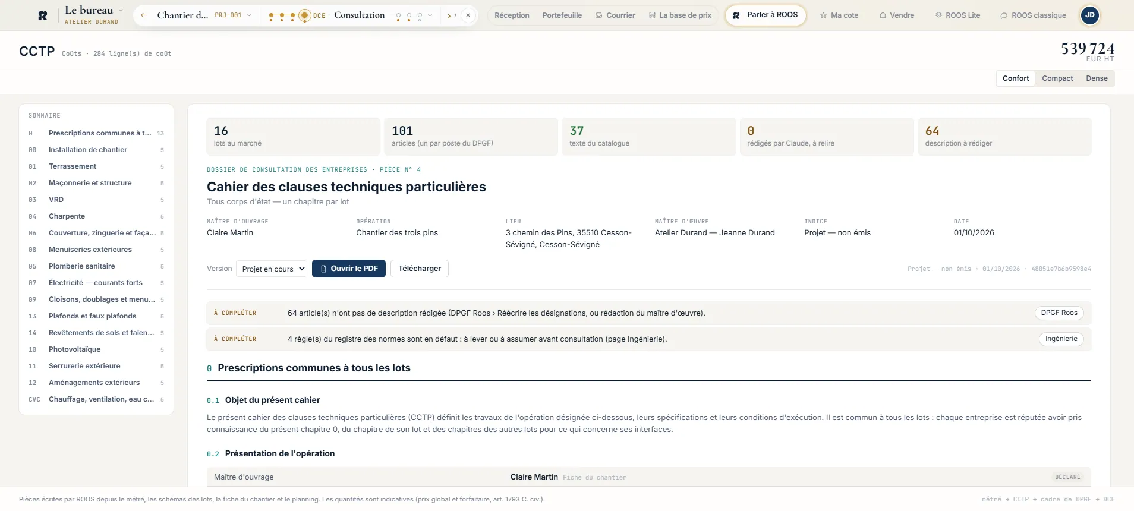Go to Maçonnerie et structure chapter

tap(96, 183)
